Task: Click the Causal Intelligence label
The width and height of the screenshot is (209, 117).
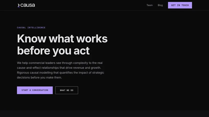Action: pos(31,28)
